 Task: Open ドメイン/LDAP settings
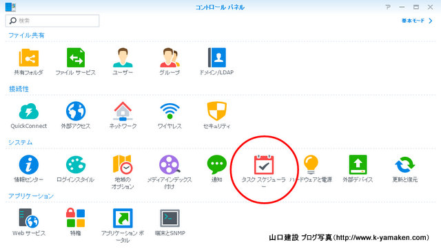[x=216, y=58]
